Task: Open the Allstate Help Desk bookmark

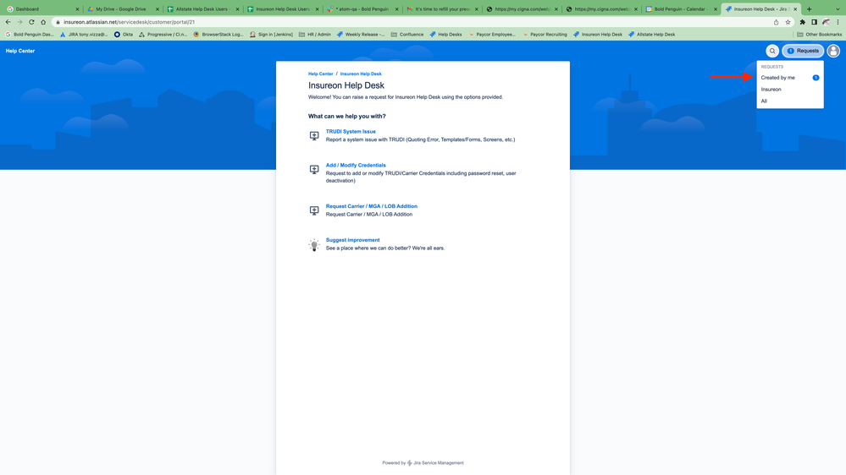Action: coord(651,35)
